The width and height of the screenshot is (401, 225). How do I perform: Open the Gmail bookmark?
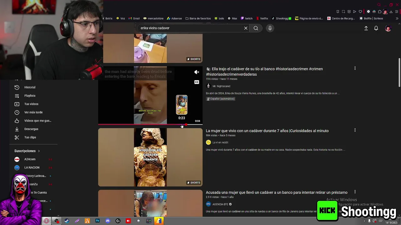[x=134, y=18]
